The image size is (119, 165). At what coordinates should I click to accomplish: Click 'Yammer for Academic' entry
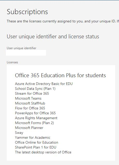[x=33, y=137]
